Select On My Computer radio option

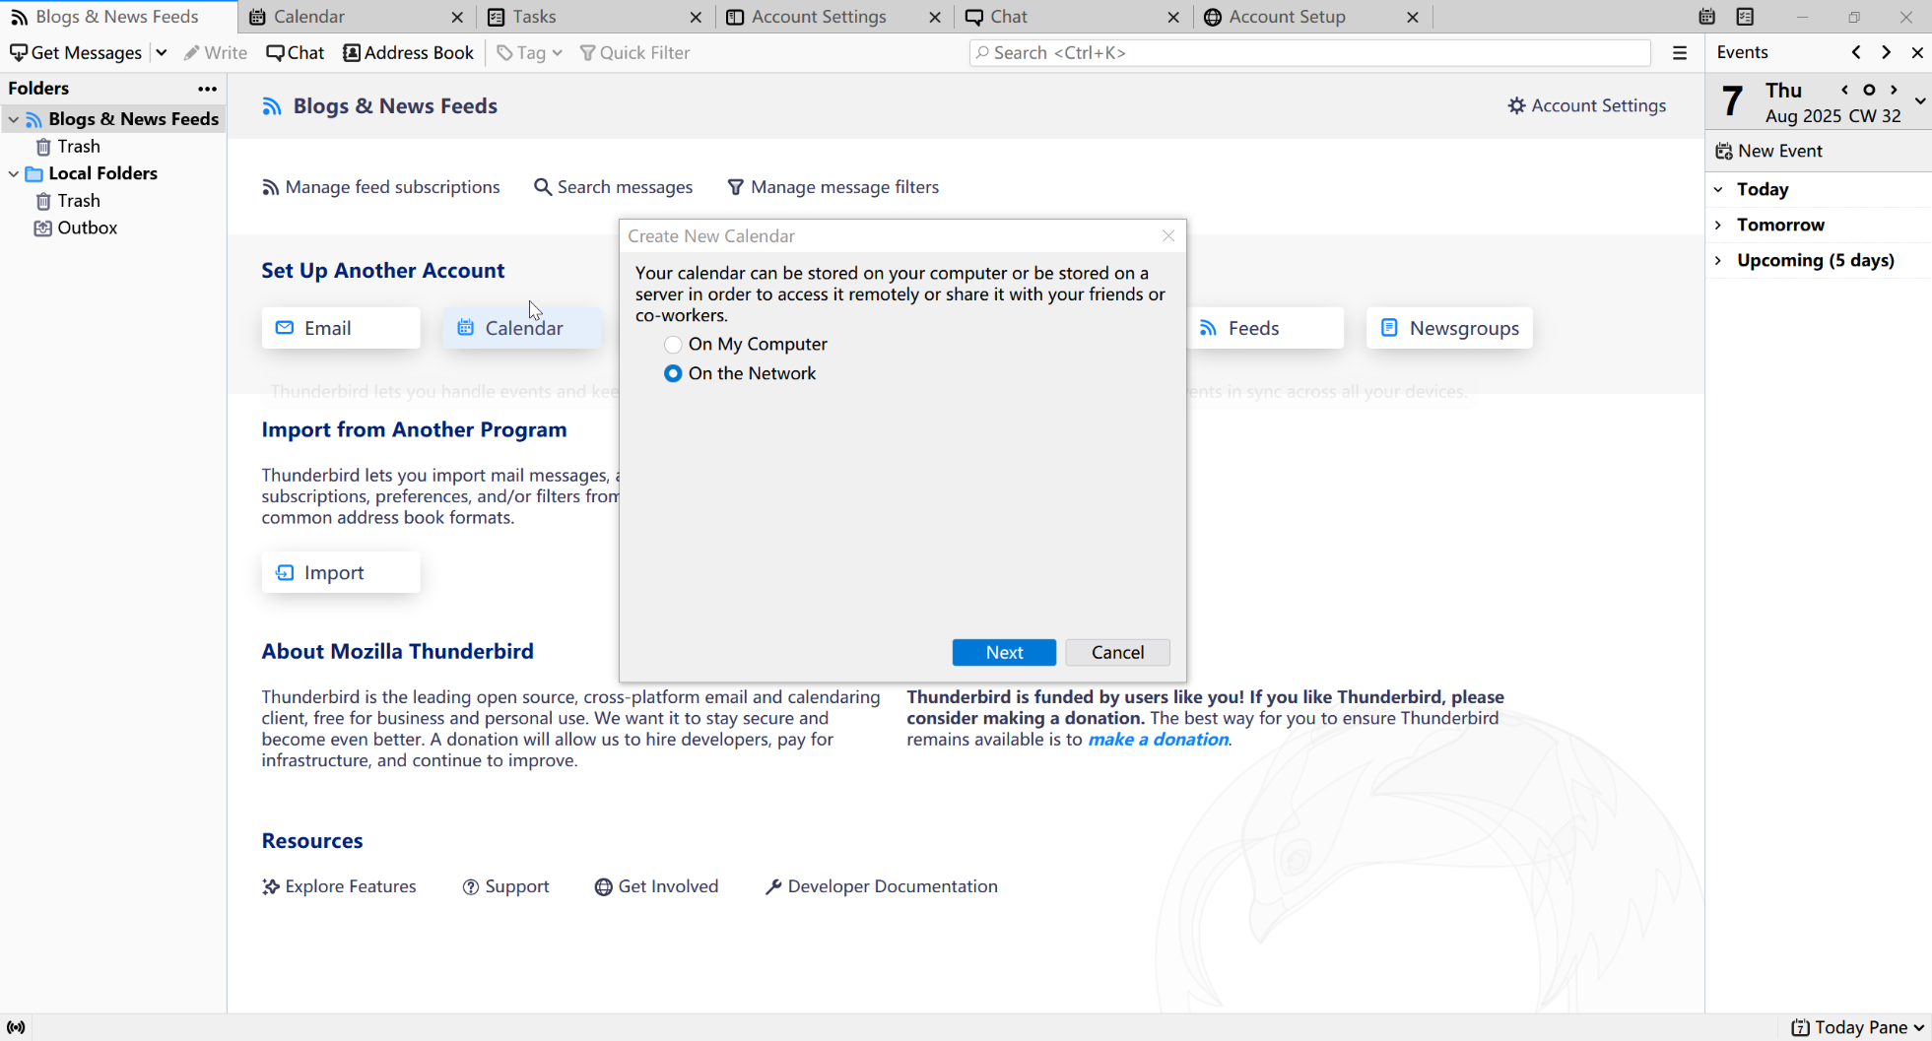coord(746,344)
